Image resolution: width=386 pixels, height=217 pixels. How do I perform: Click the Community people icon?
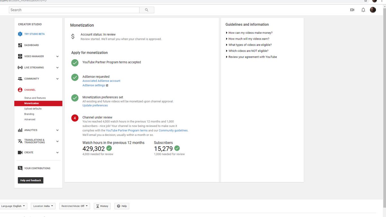point(20,79)
